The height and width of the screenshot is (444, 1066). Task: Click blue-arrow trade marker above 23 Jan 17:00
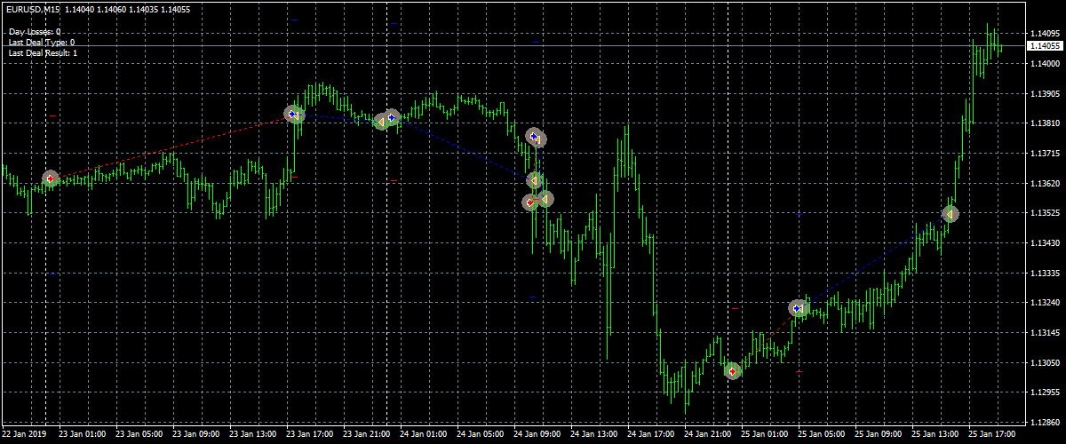292,114
